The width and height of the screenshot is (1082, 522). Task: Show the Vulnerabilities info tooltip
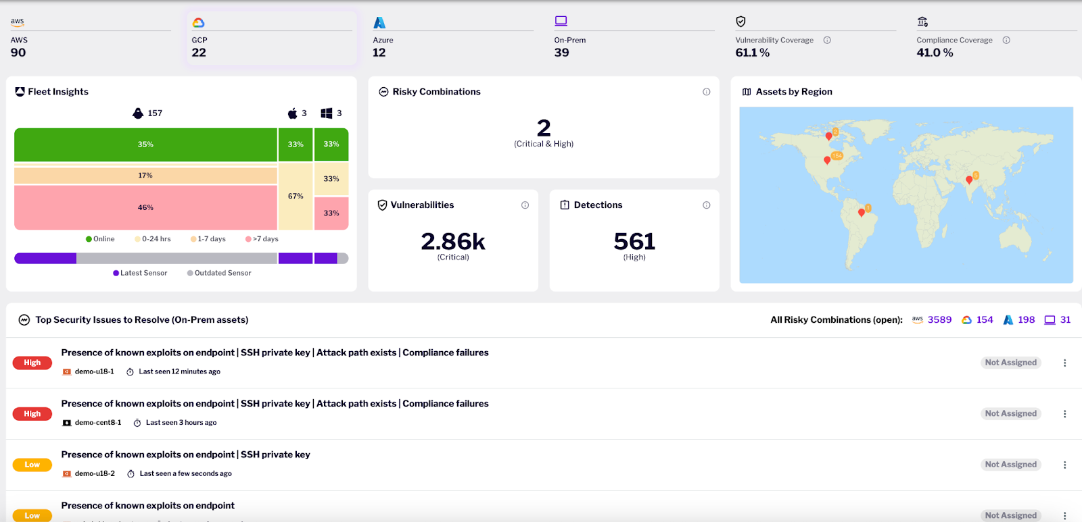(x=525, y=205)
